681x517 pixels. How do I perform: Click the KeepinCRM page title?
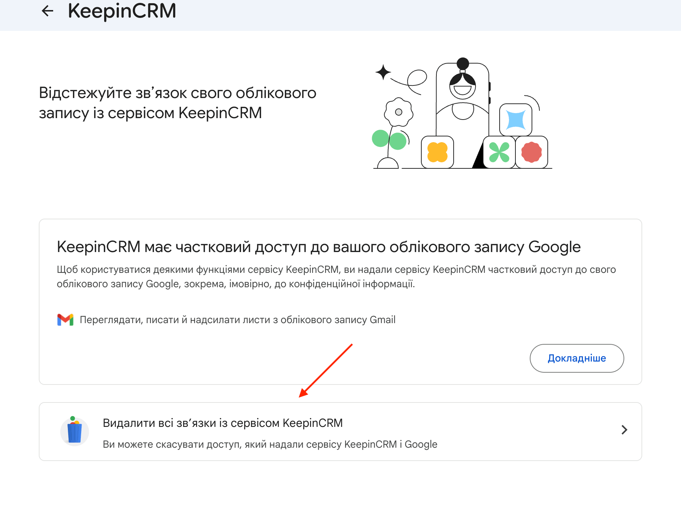tap(122, 11)
